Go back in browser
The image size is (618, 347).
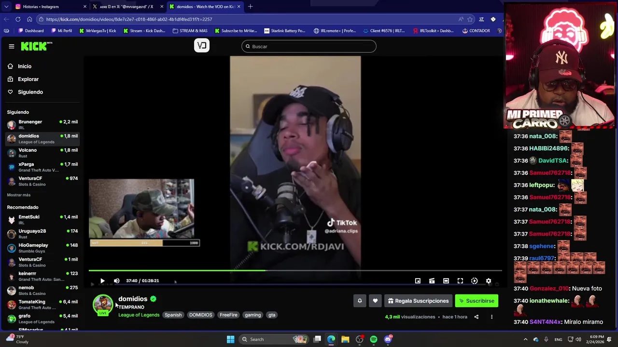[x=6, y=19]
